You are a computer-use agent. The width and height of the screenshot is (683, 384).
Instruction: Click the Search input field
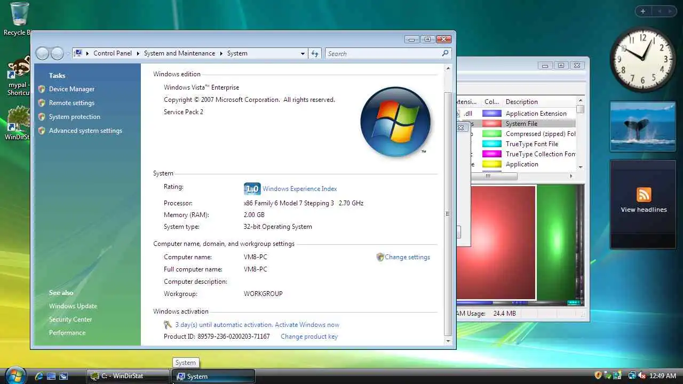click(383, 53)
